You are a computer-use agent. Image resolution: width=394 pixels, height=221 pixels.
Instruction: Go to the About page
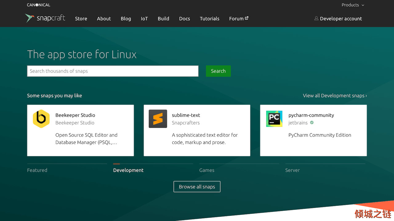coord(104,18)
